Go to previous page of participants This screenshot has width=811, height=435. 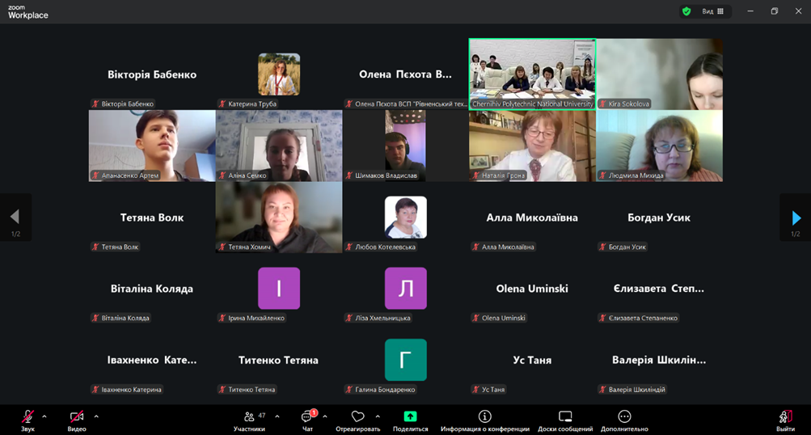click(15, 217)
